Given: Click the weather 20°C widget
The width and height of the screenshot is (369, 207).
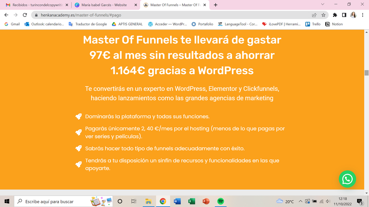Looking at the screenshot, I should coord(285,201).
